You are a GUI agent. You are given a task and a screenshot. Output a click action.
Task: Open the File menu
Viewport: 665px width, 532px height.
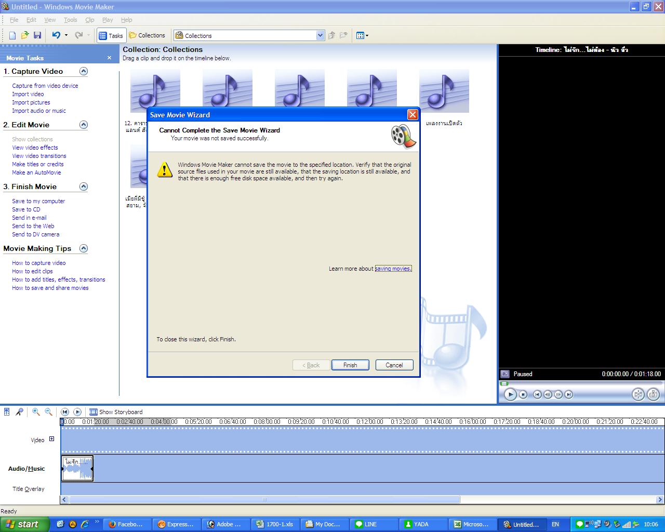coord(14,20)
